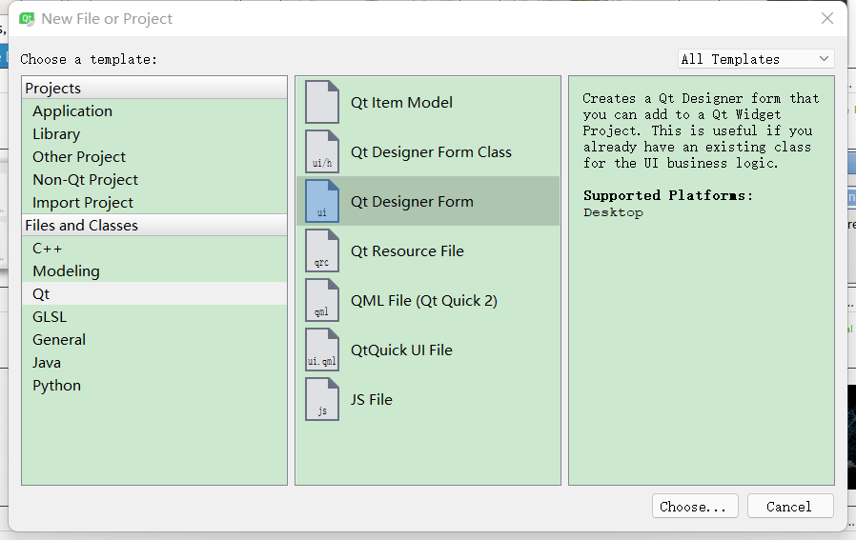856x540 pixels.
Task: Choose the QML File (Qt Quick 2) label
Action: point(423,301)
